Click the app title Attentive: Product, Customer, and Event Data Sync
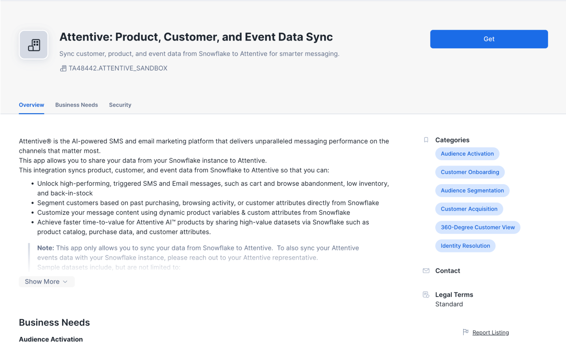The width and height of the screenshot is (566, 345). [x=196, y=37]
